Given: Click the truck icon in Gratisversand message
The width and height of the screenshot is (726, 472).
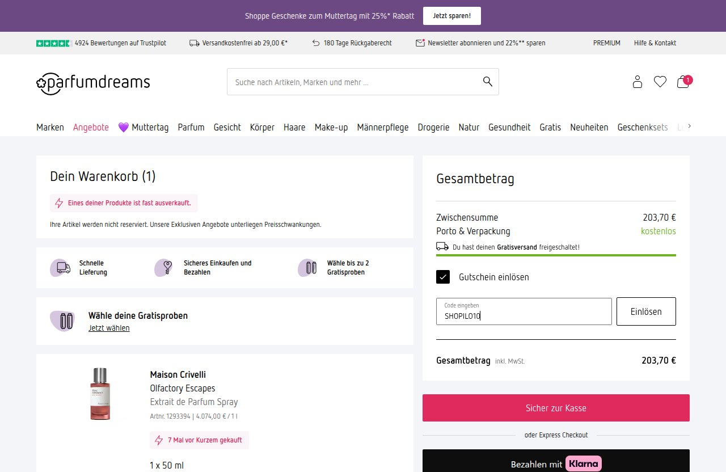Looking at the screenshot, I should pos(442,246).
